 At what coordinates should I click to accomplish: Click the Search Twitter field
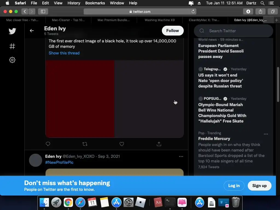[234, 31]
